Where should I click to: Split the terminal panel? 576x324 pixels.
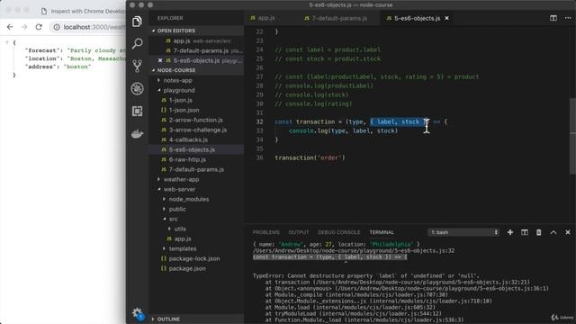[x=525, y=232]
